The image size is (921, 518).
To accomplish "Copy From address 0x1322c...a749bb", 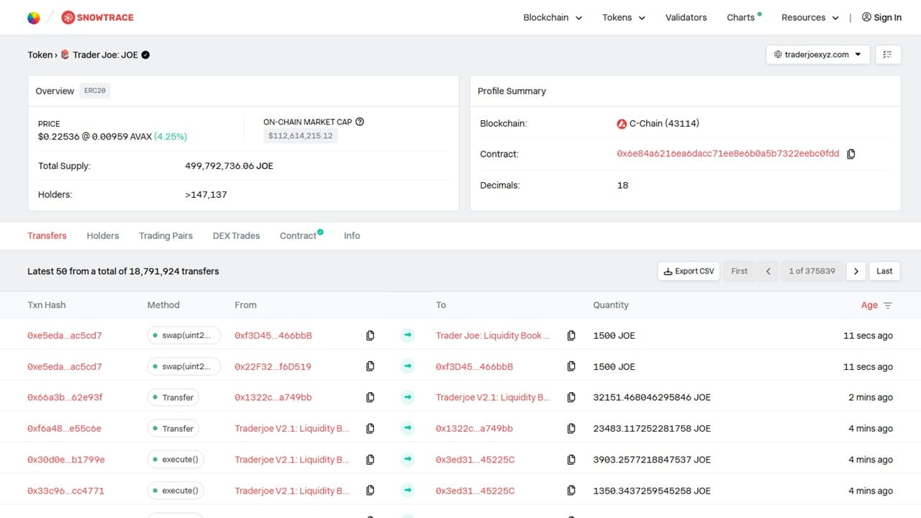I will [371, 397].
